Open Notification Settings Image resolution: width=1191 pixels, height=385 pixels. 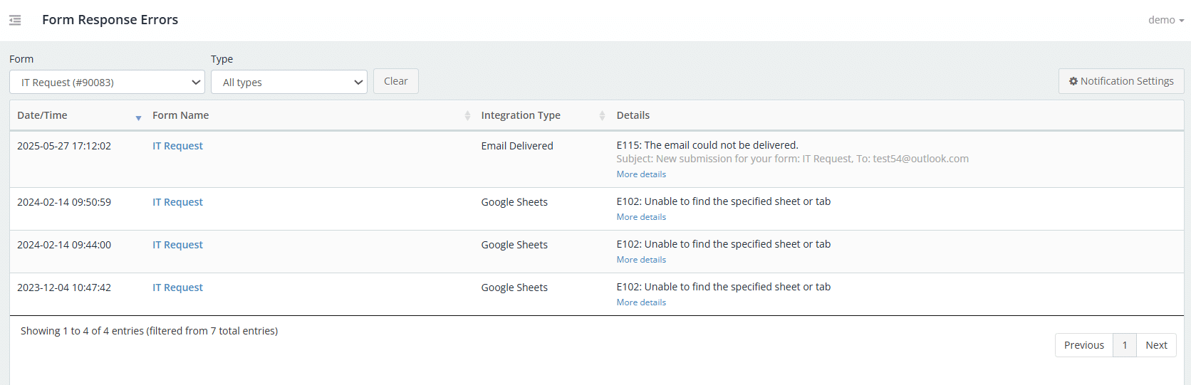pos(1121,81)
